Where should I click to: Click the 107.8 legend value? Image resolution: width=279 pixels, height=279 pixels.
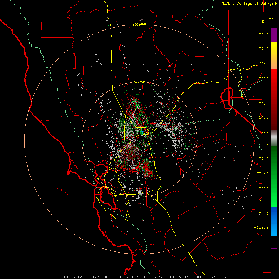click(263, 35)
